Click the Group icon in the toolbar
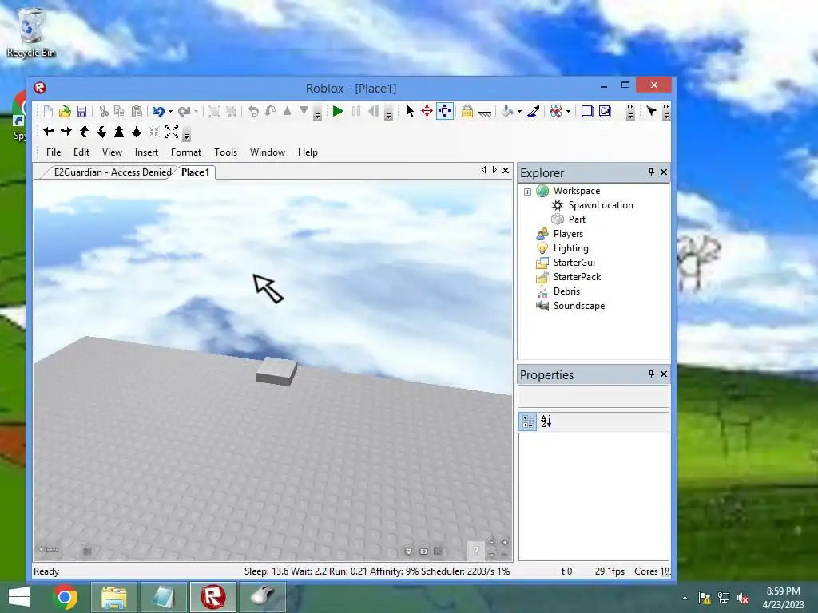 214,111
